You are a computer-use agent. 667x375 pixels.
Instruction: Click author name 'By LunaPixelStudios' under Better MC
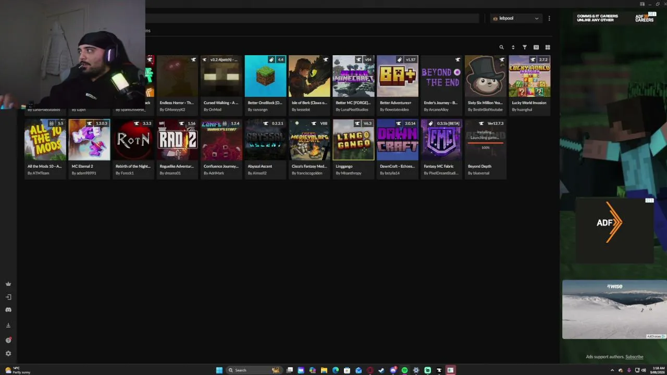(353, 109)
